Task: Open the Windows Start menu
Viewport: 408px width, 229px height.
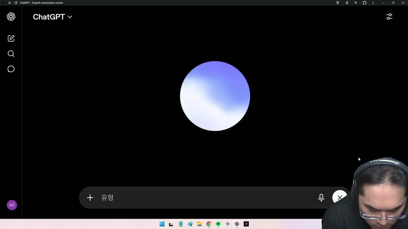Action: (162, 224)
